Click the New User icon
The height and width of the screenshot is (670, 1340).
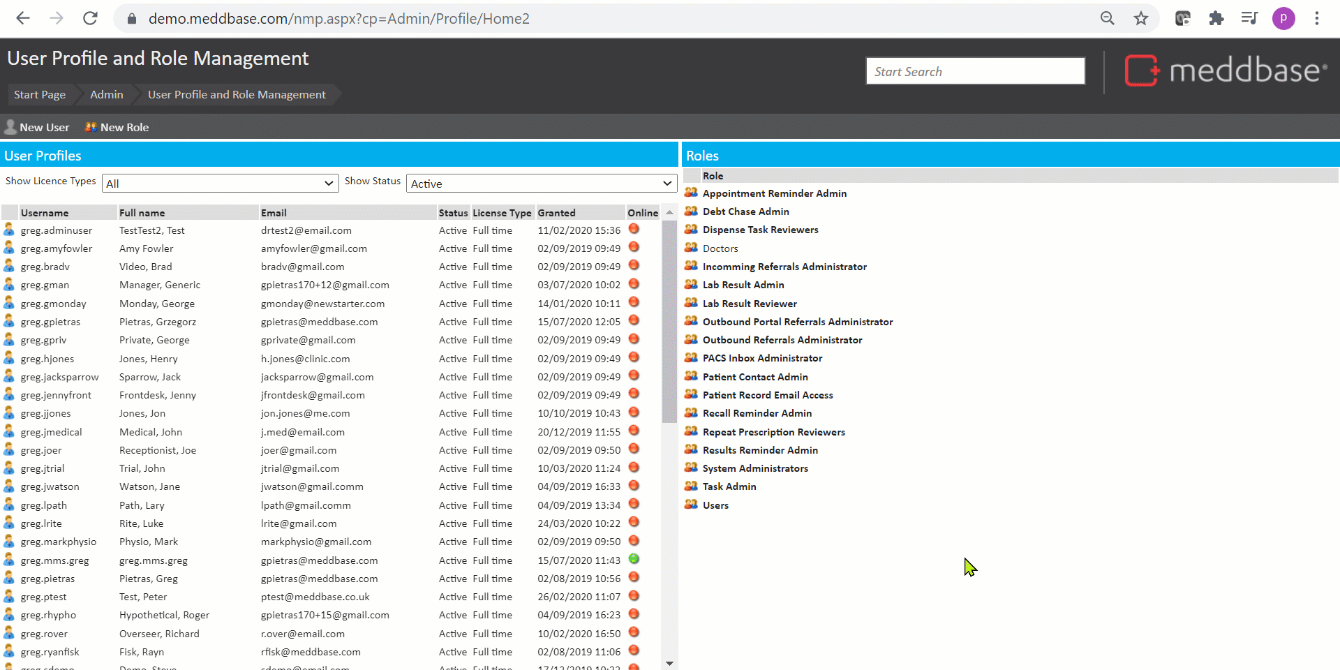(10, 127)
